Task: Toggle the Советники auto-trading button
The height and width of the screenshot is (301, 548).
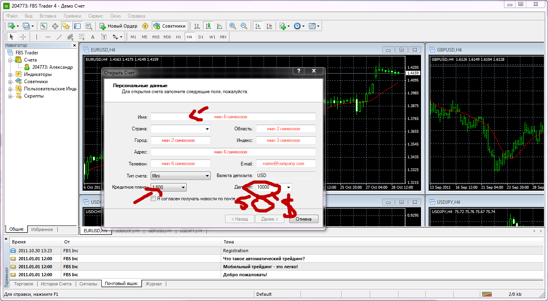Action: tap(170, 26)
